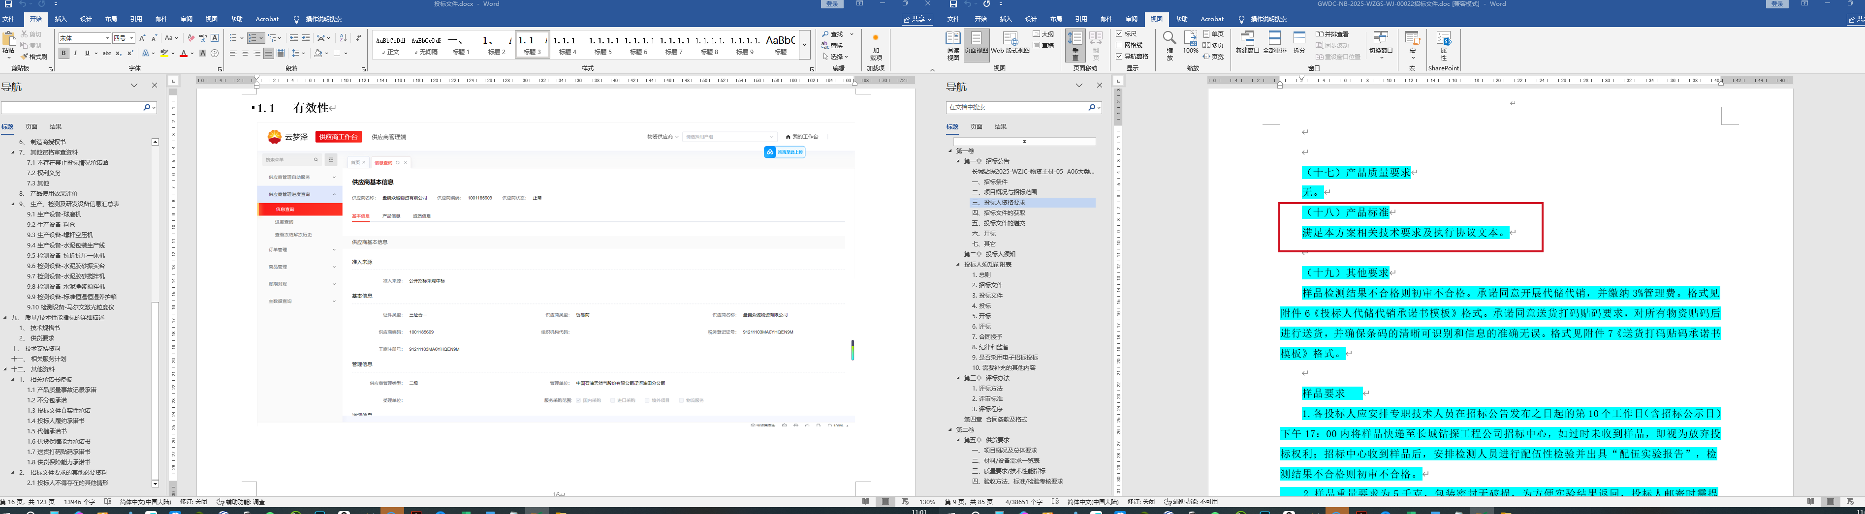The height and width of the screenshot is (514, 1865).
Task: Open the 缩放 (Zoom) dialog in right window
Action: point(1169,46)
